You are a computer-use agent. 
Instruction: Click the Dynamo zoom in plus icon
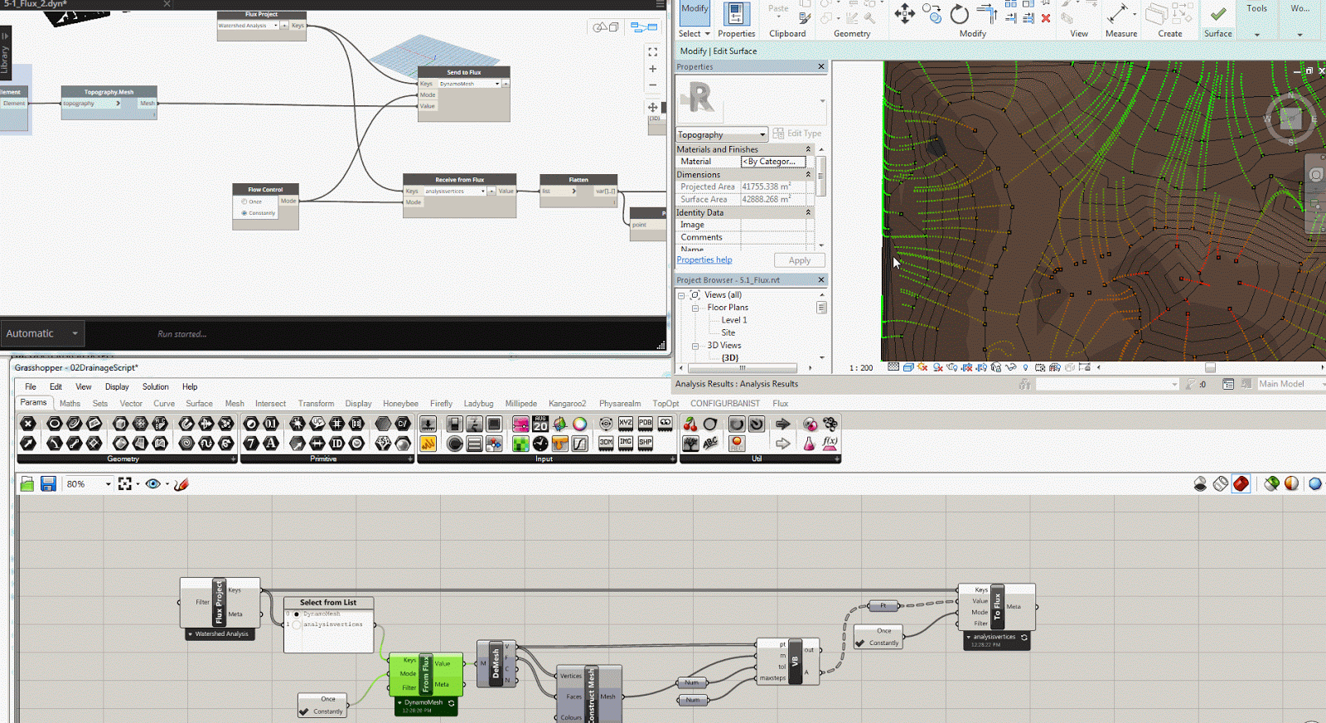click(653, 69)
